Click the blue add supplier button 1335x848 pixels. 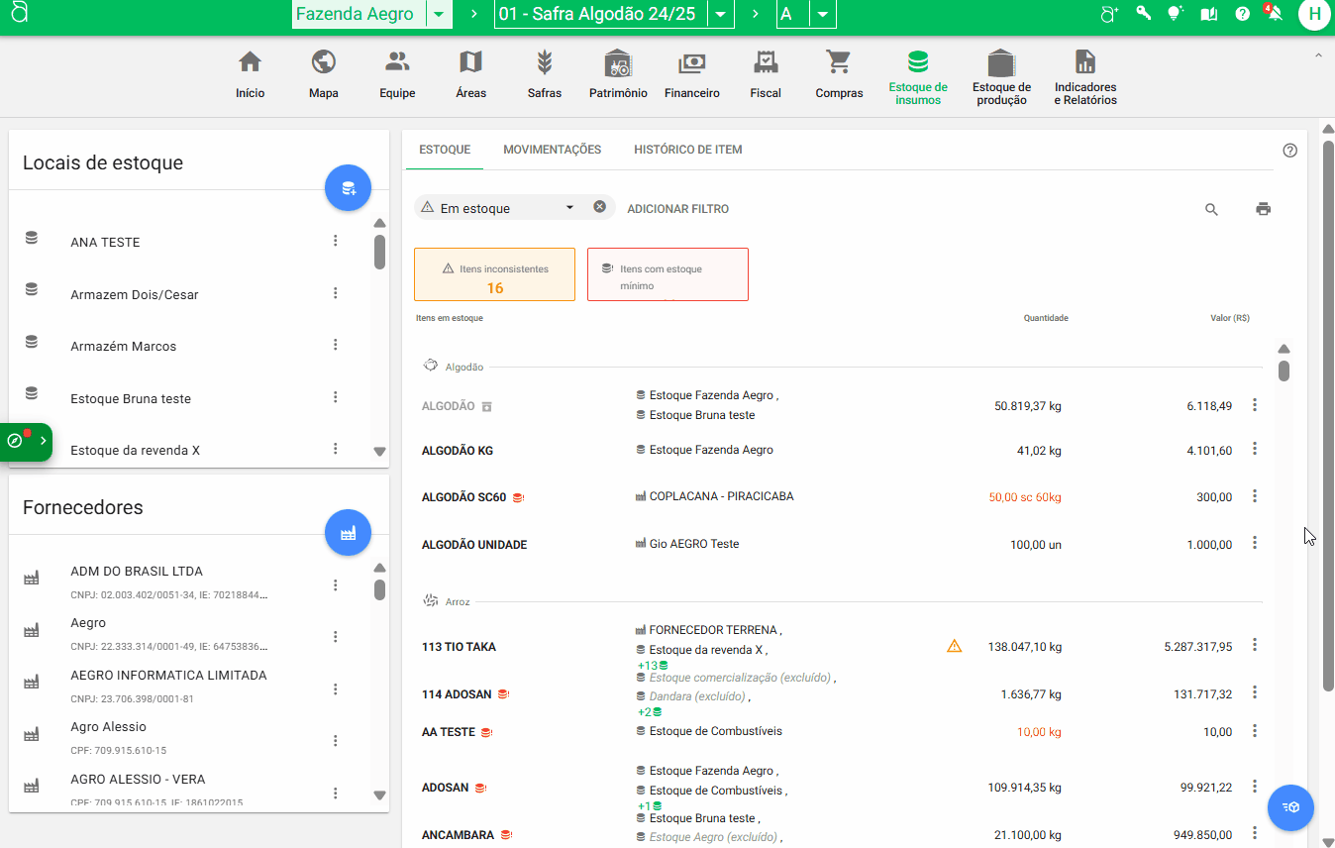(x=348, y=533)
